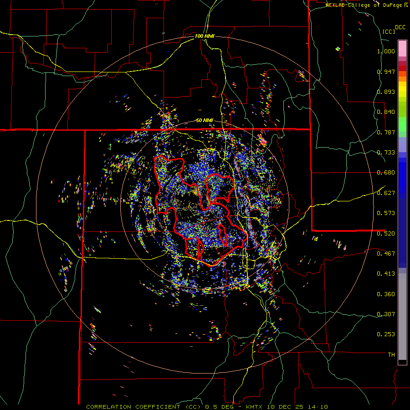
Task: Click the pink segment of the color bar
Action: (402, 48)
